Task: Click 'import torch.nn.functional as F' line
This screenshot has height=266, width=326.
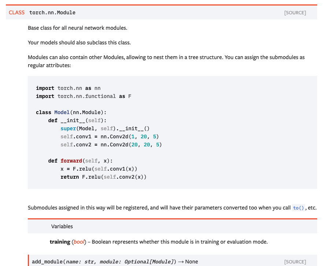Action: click(x=84, y=96)
